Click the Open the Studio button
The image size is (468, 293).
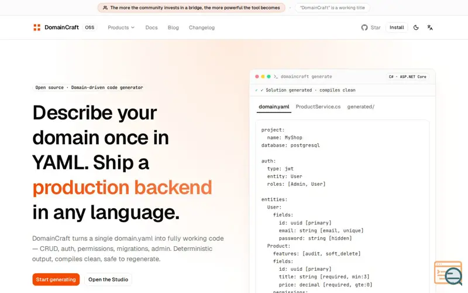pyautogui.click(x=108, y=280)
